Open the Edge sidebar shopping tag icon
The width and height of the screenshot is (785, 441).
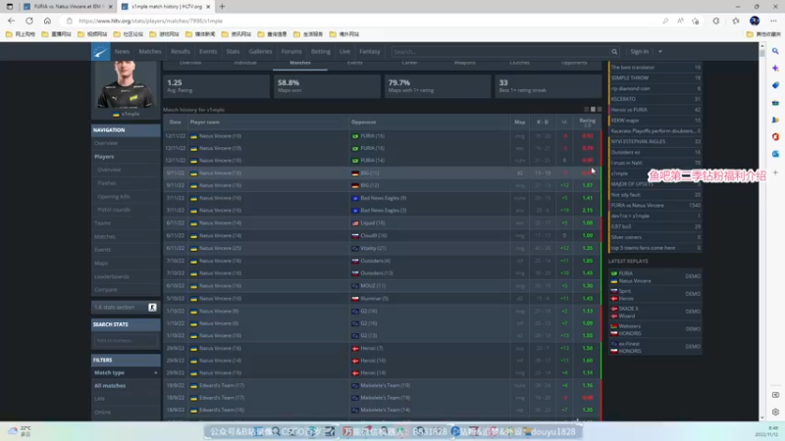(775, 85)
